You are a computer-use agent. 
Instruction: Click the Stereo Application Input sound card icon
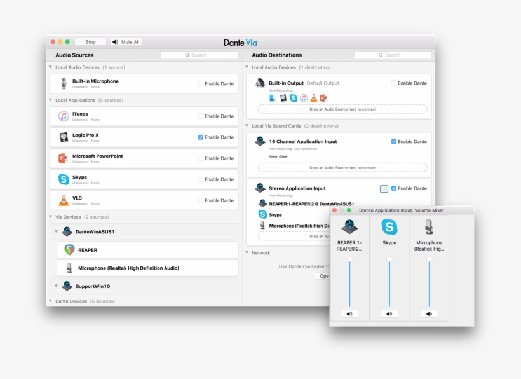tap(260, 188)
